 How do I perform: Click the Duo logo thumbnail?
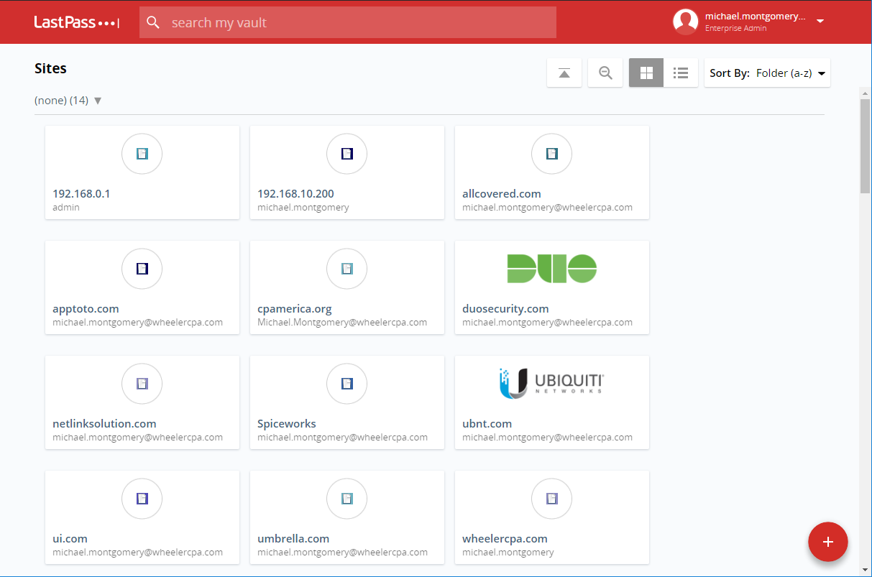tap(552, 268)
